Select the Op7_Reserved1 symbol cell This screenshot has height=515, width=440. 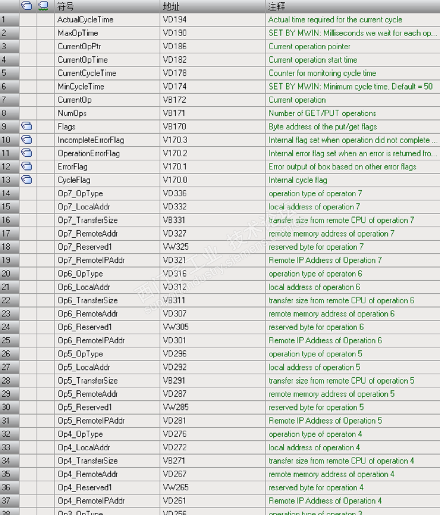tap(107, 247)
